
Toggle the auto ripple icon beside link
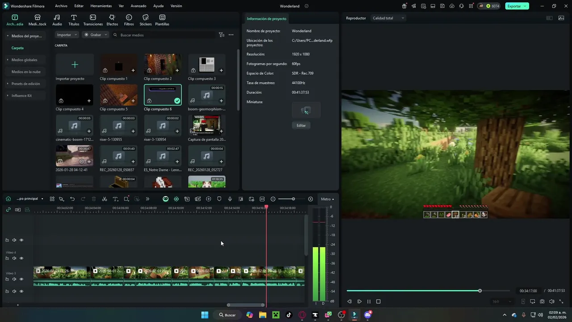coord(18,209)
